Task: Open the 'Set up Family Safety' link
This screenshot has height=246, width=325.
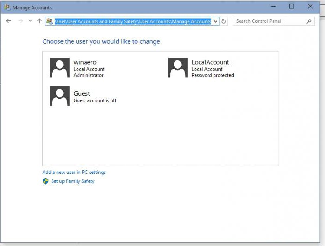Action: click(72, 181)
